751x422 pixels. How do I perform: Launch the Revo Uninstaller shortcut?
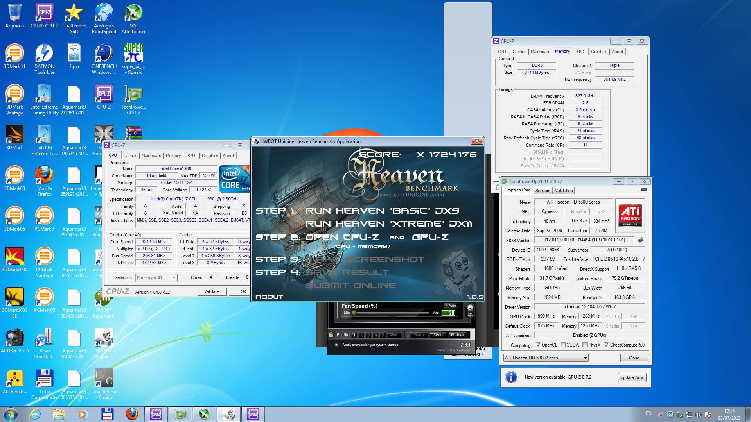click(44, 344)
